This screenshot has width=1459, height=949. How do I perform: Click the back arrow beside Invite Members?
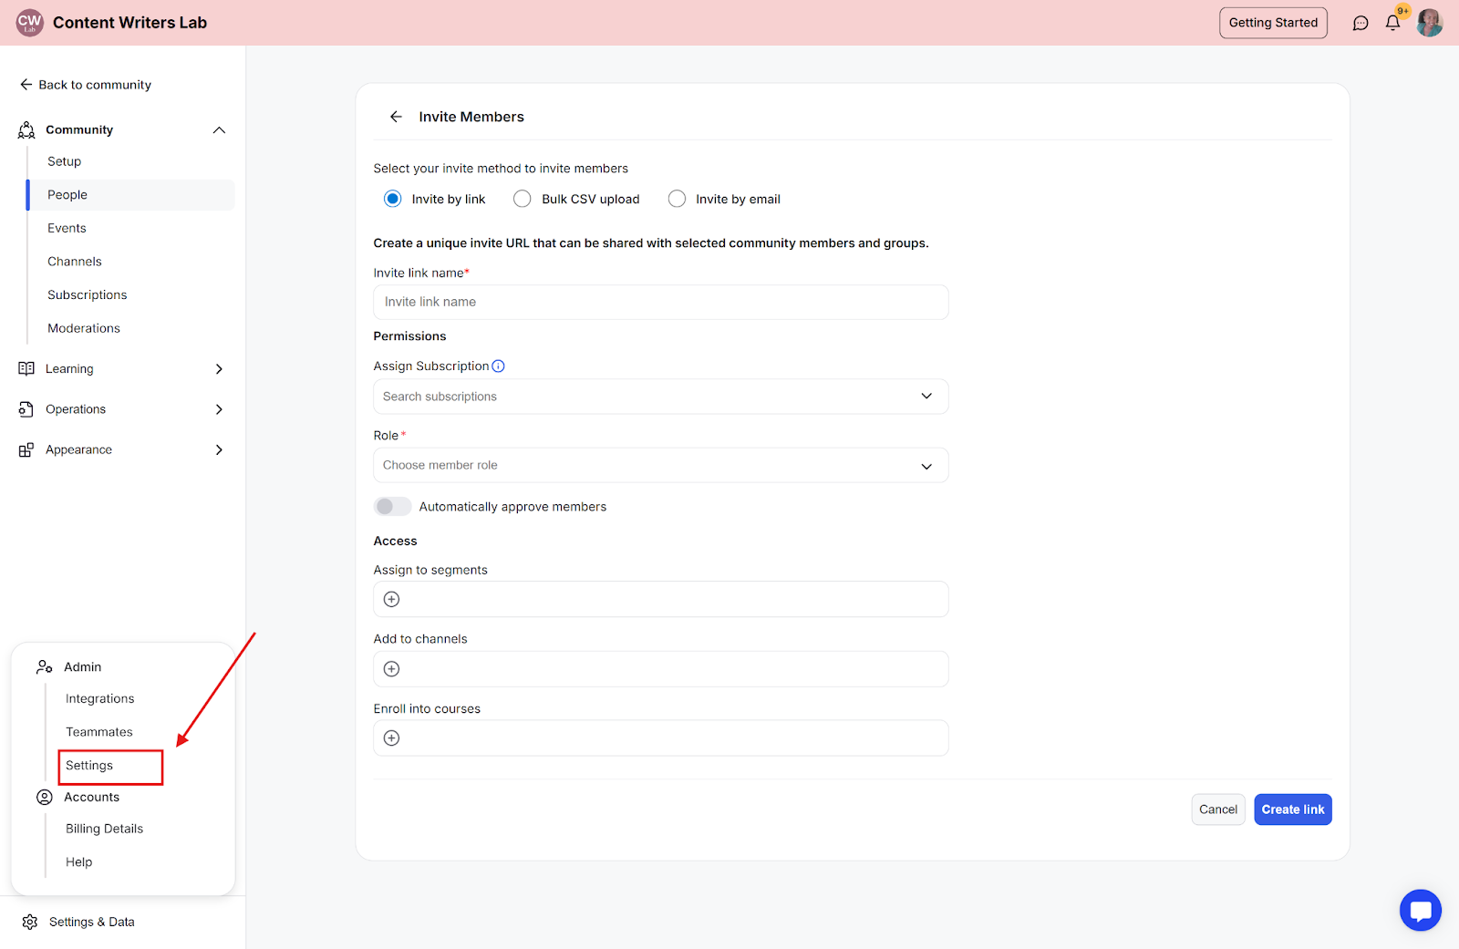[x=396, y=117]
